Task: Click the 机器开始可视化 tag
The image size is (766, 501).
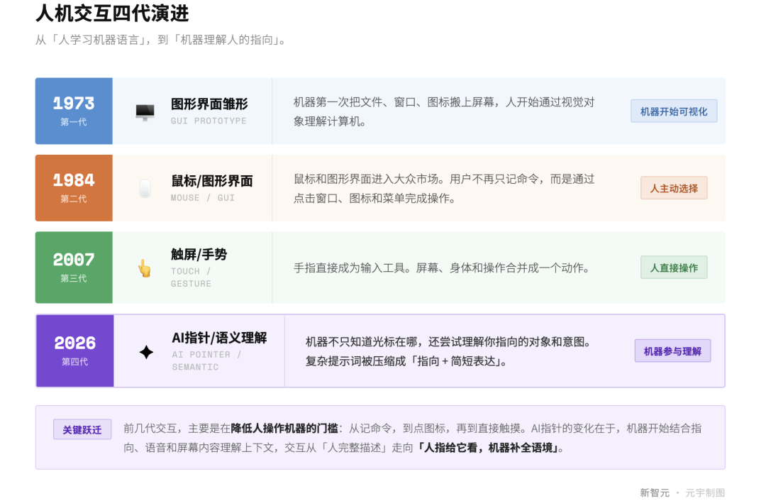Action: (674, 111)
